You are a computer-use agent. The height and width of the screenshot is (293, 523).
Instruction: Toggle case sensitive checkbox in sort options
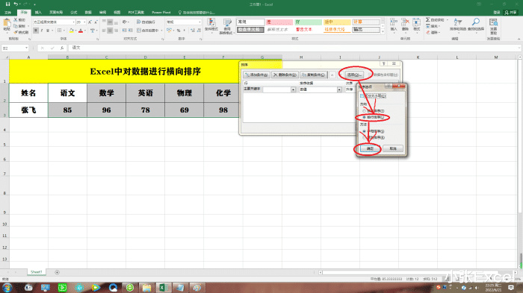(362, 96)
